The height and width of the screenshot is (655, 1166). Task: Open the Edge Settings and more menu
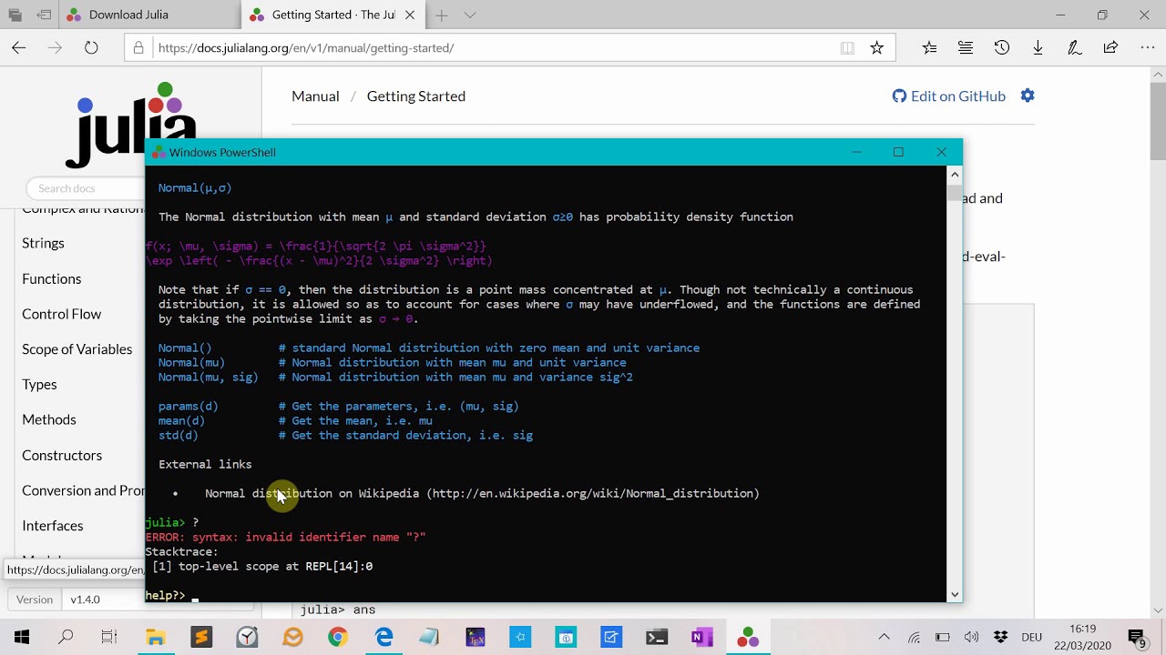[1147, 48]
